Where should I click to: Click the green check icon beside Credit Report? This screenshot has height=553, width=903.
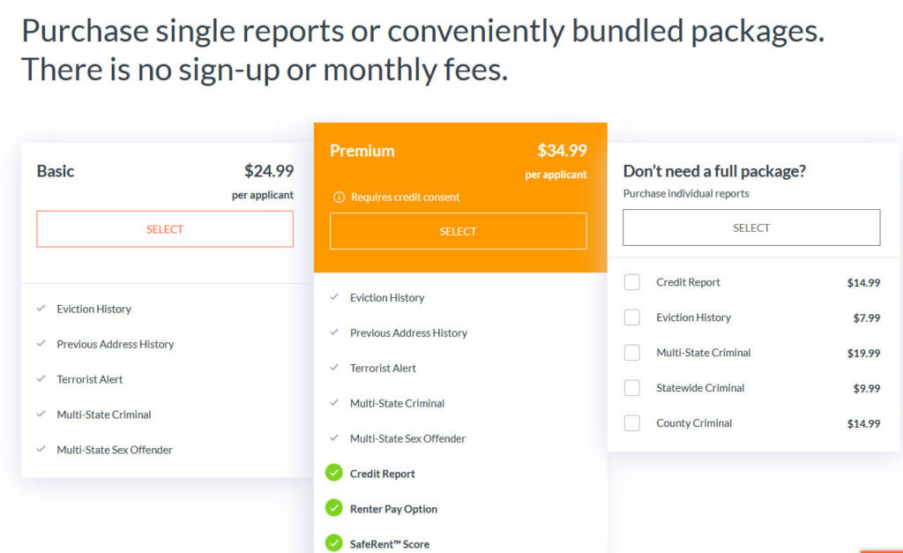[333, 474]
